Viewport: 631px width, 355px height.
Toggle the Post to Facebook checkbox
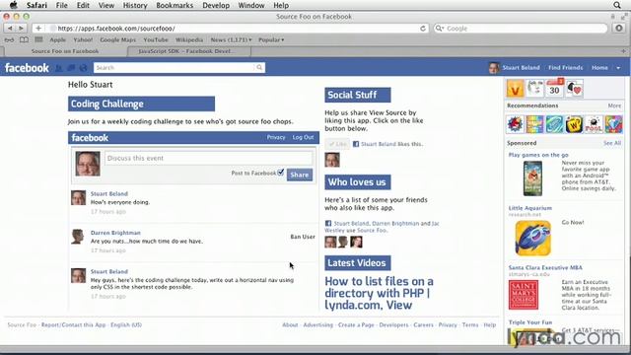[x=281, y=173]
